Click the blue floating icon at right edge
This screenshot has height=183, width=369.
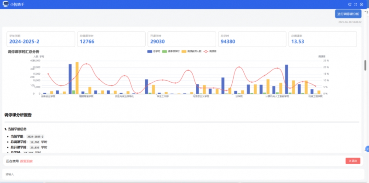coord(367,149)
